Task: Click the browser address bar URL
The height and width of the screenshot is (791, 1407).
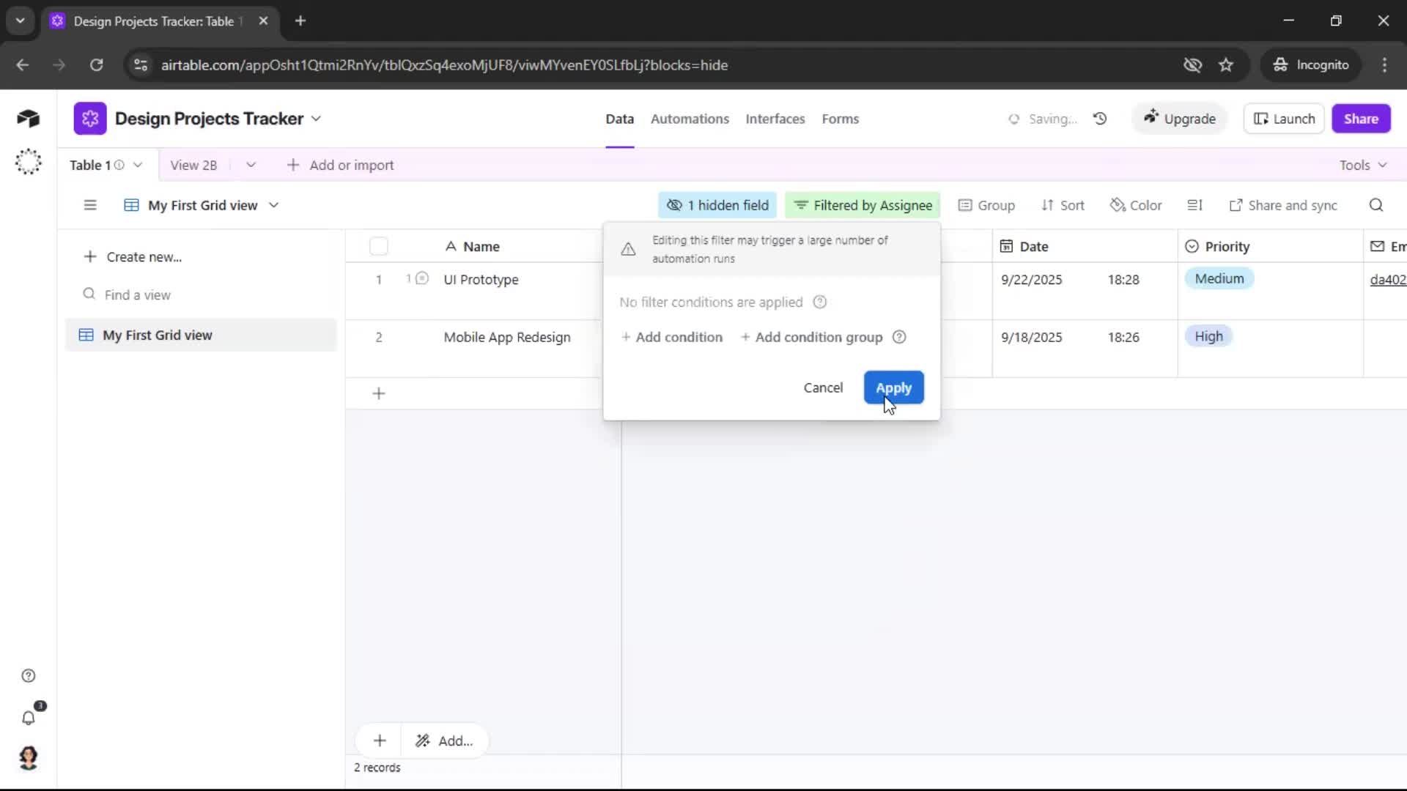Action: click(x=444, y=65)
